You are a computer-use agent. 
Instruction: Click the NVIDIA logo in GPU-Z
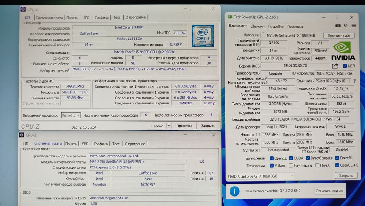[x=343, y=51]
